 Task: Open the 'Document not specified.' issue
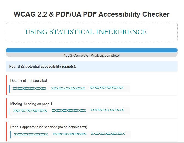click(29, 80)
